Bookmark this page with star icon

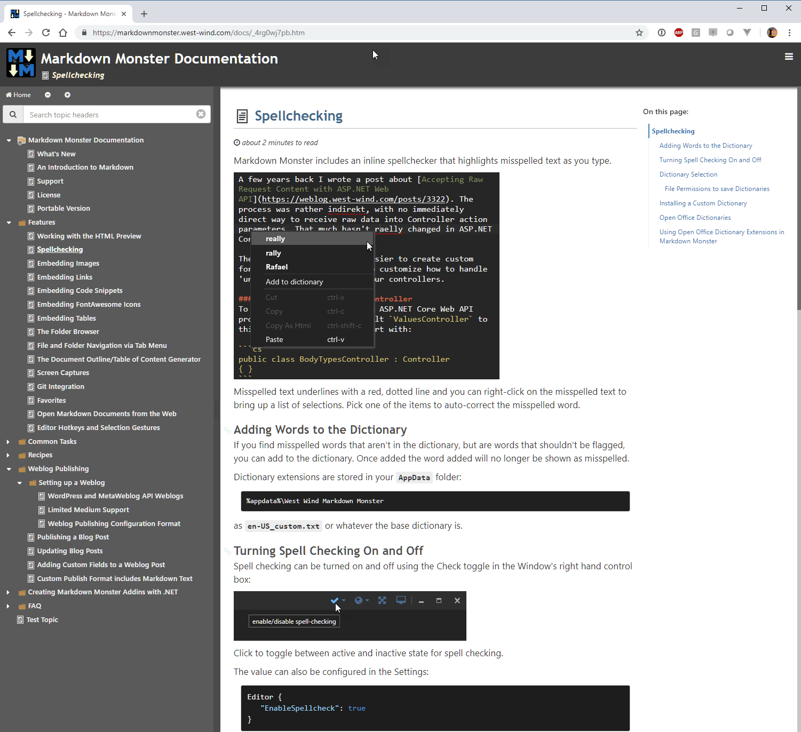(639, 33)
